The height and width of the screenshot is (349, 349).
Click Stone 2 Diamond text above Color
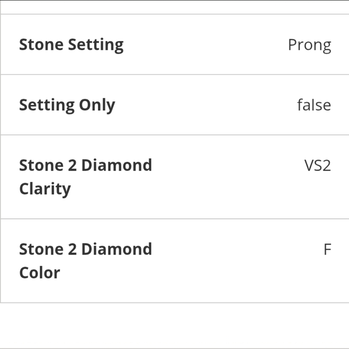tap(86, 249)
